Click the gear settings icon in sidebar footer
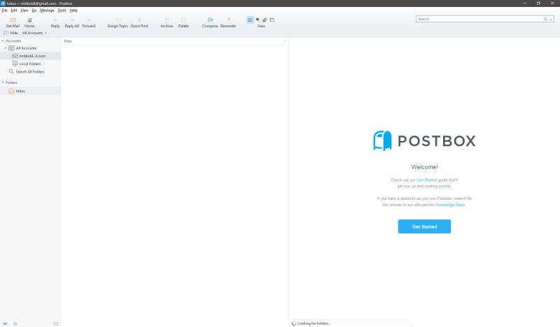Image resolution: width=560 pixels, height=327 pixels. [15, 324]
